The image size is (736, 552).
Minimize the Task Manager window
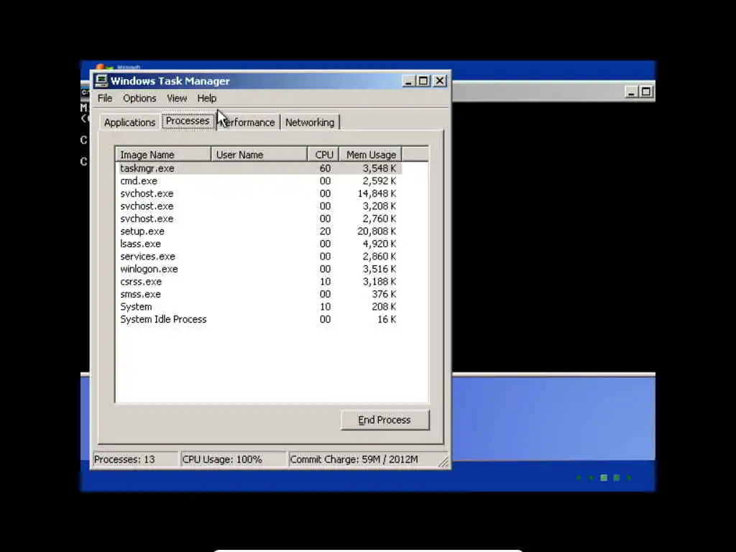(x=409, y=80)
